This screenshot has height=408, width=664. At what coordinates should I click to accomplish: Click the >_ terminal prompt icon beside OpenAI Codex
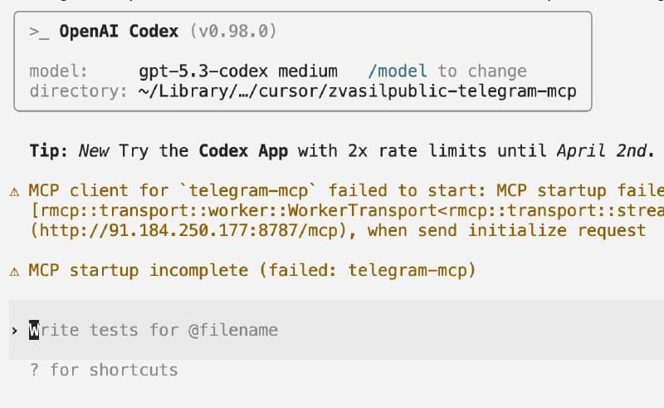click(x=39, y=32)
